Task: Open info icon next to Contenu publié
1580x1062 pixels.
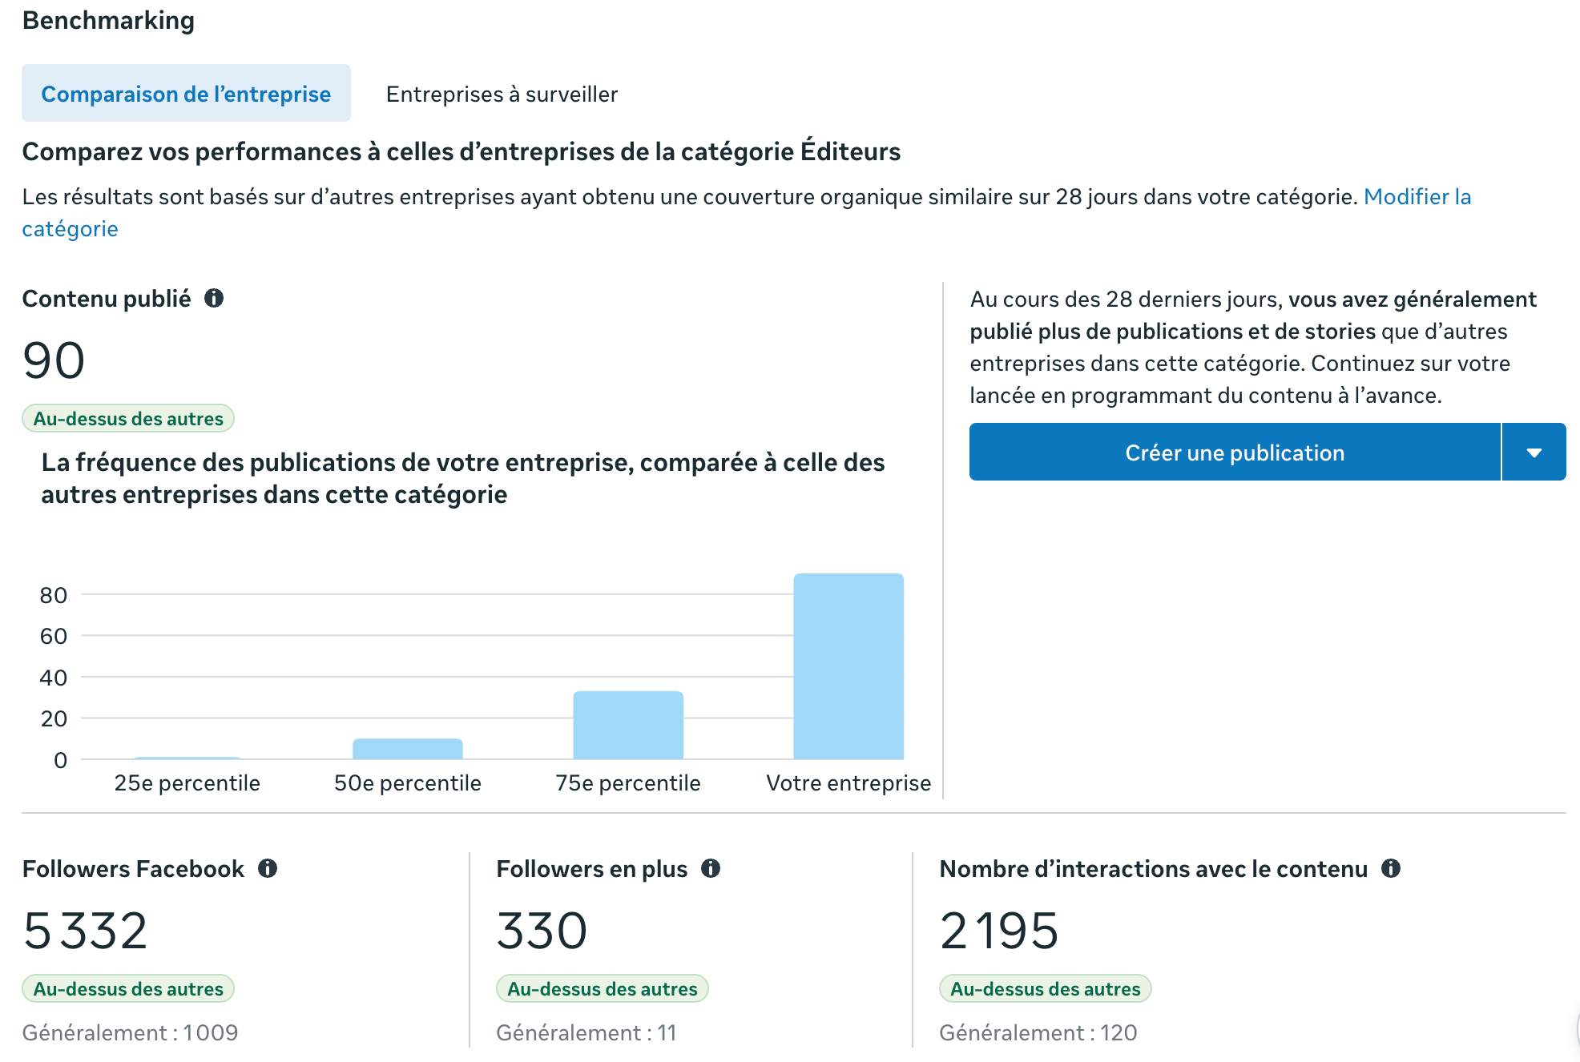Action: click(x=214, y=298)
